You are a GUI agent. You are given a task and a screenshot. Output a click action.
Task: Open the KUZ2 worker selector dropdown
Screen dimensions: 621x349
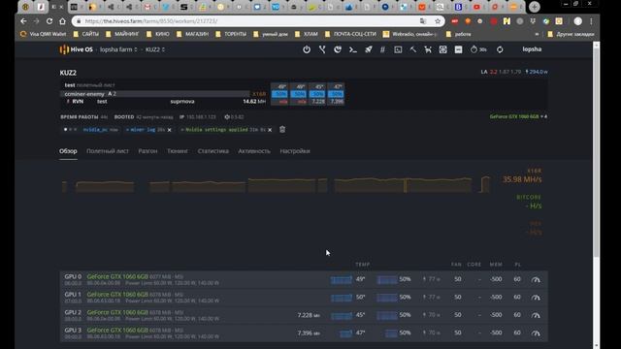click(155, 49)
